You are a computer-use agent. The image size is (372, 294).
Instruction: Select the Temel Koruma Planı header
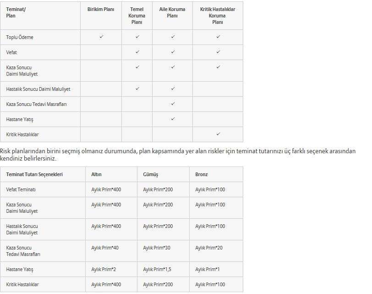(x=137, y=16)
